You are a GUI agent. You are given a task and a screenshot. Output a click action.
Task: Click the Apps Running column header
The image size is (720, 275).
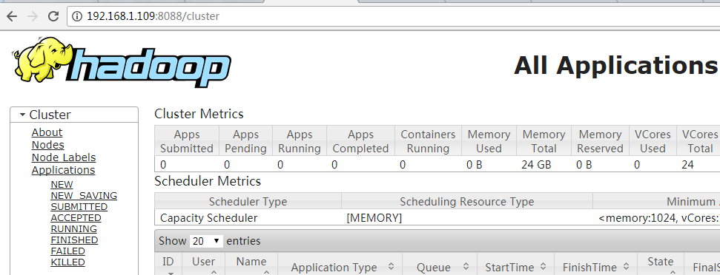[300, 141]
